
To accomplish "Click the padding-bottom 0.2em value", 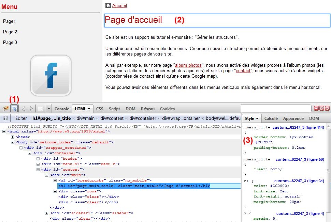I will pos(298,148).
